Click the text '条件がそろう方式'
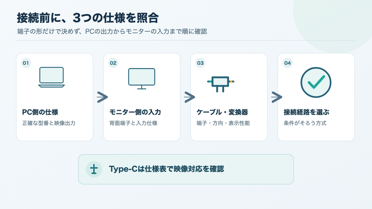This screenshot has width=372, height=209. (x=305, y=123)
